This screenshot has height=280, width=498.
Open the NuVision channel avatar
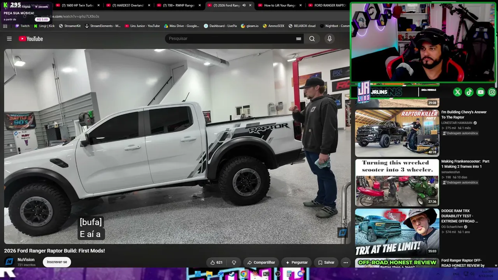[x=9, y=262]
